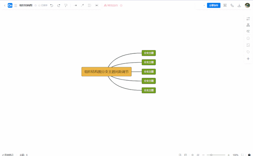Viewport: 253px width, 156px height.
Task: Select the format painter tool
Action: [x=66, y=5]
